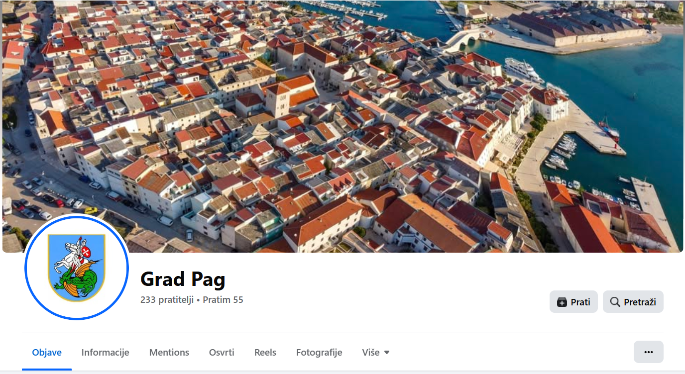685x374 pixels.
Task: Open the Informacije tab
Action: tap(106, 352)
